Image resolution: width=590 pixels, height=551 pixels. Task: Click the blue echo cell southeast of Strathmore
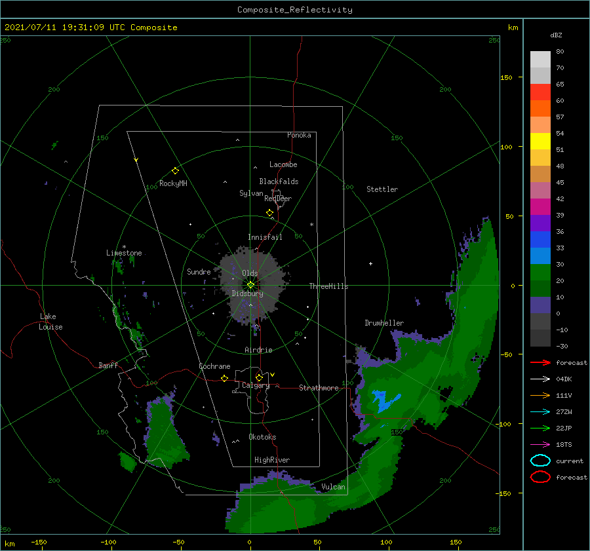[385, 401]
